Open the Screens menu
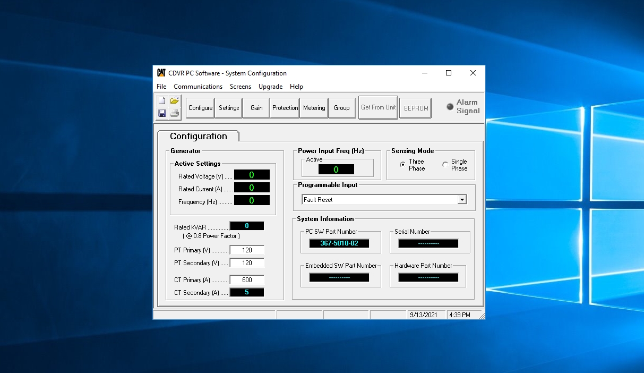The width and height of the screenshot is (644, 373). [241, 86]
